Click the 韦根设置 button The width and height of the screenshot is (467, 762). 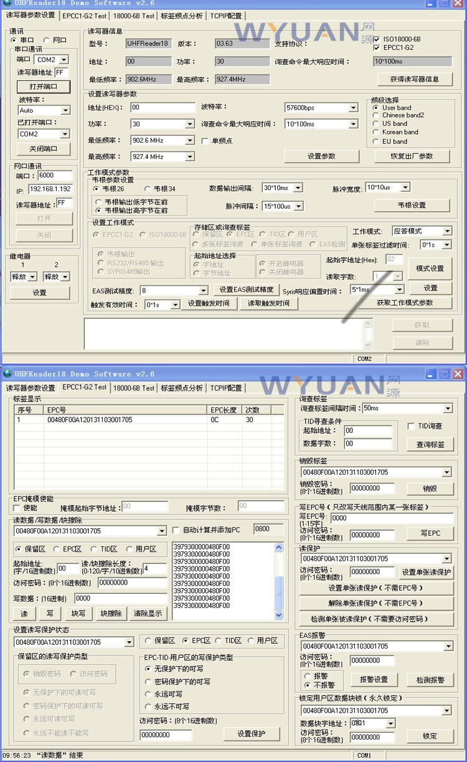pos(412,205)
